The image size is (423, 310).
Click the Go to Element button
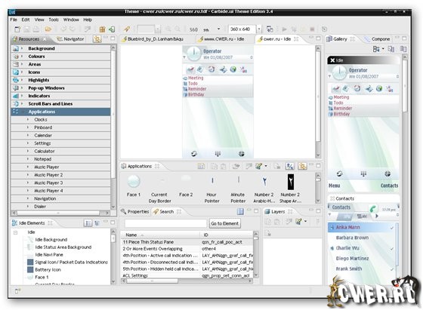pyautogui.click(x=225, y=223)
